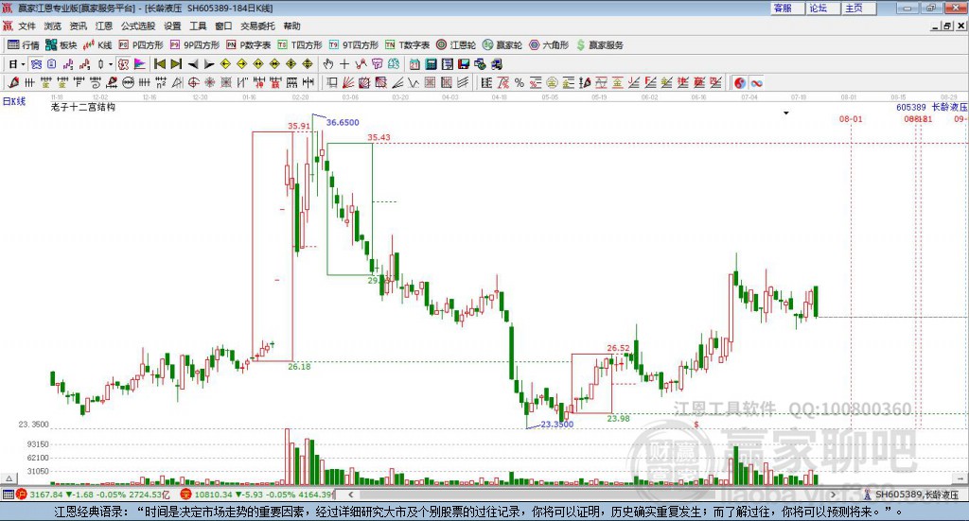Open the 文件 menu

coord(26,26)
